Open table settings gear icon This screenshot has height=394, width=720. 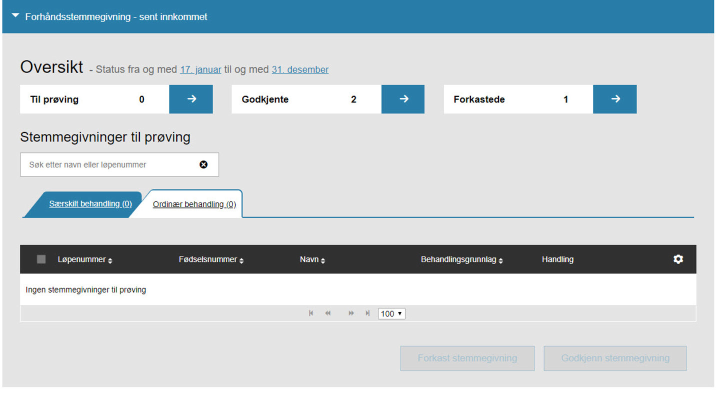(x=678, y=259)
